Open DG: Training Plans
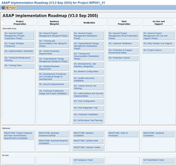Viewport: 176px width, 165px height. point(19,66)
